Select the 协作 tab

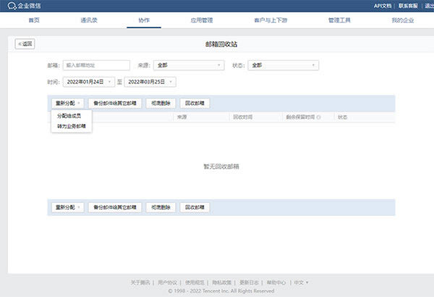[144, 20]
